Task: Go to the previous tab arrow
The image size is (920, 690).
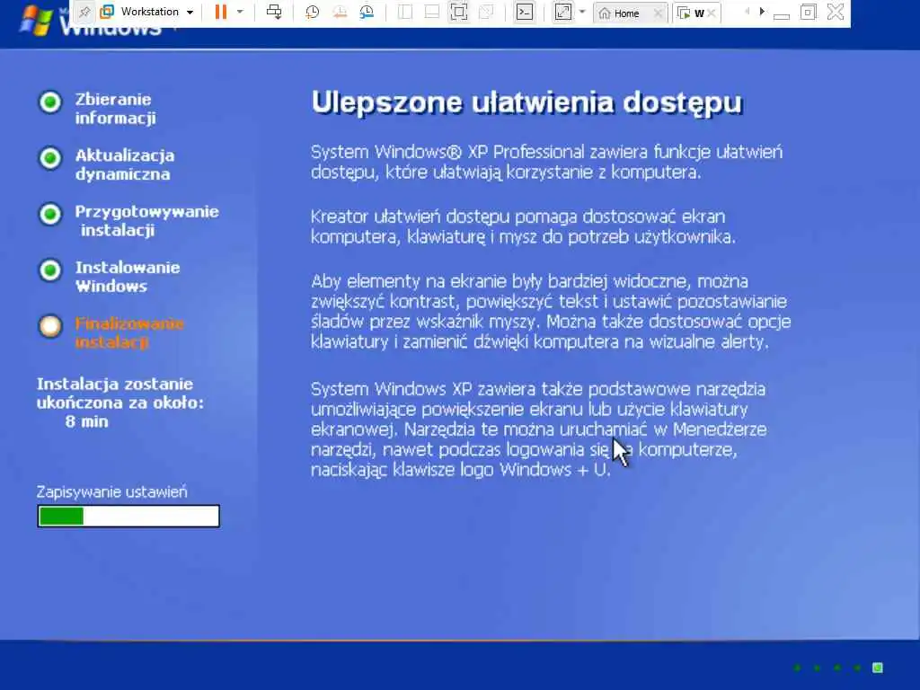Action: (747, 11)
